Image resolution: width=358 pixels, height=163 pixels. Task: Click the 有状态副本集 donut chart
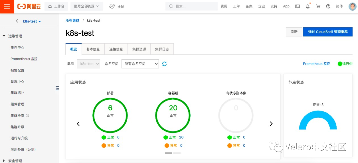[x=236, y=115]
